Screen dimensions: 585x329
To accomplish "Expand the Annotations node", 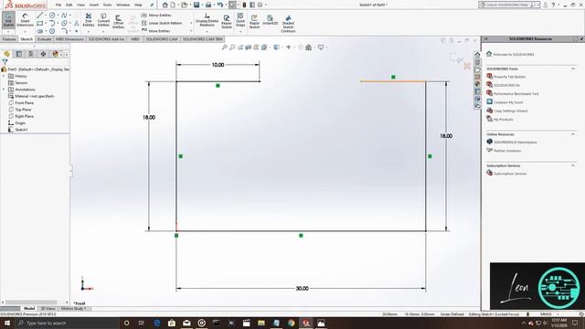I will pyautogui.click(x=4, y=90).
